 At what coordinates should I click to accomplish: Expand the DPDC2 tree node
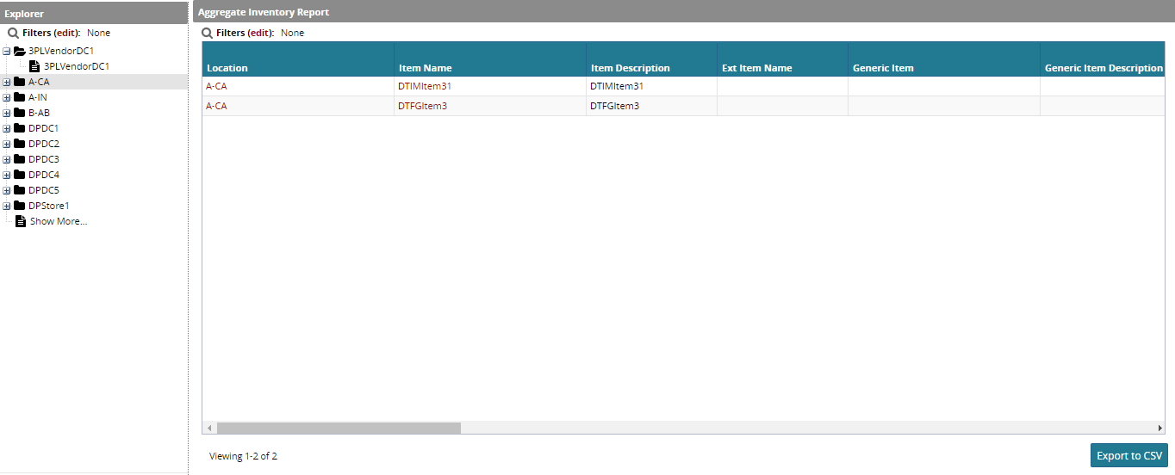click(7, 144)
